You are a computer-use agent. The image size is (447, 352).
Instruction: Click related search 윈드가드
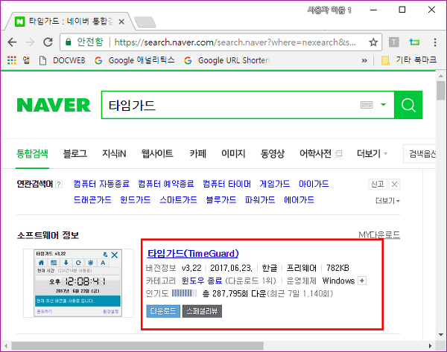pos(135,200)
